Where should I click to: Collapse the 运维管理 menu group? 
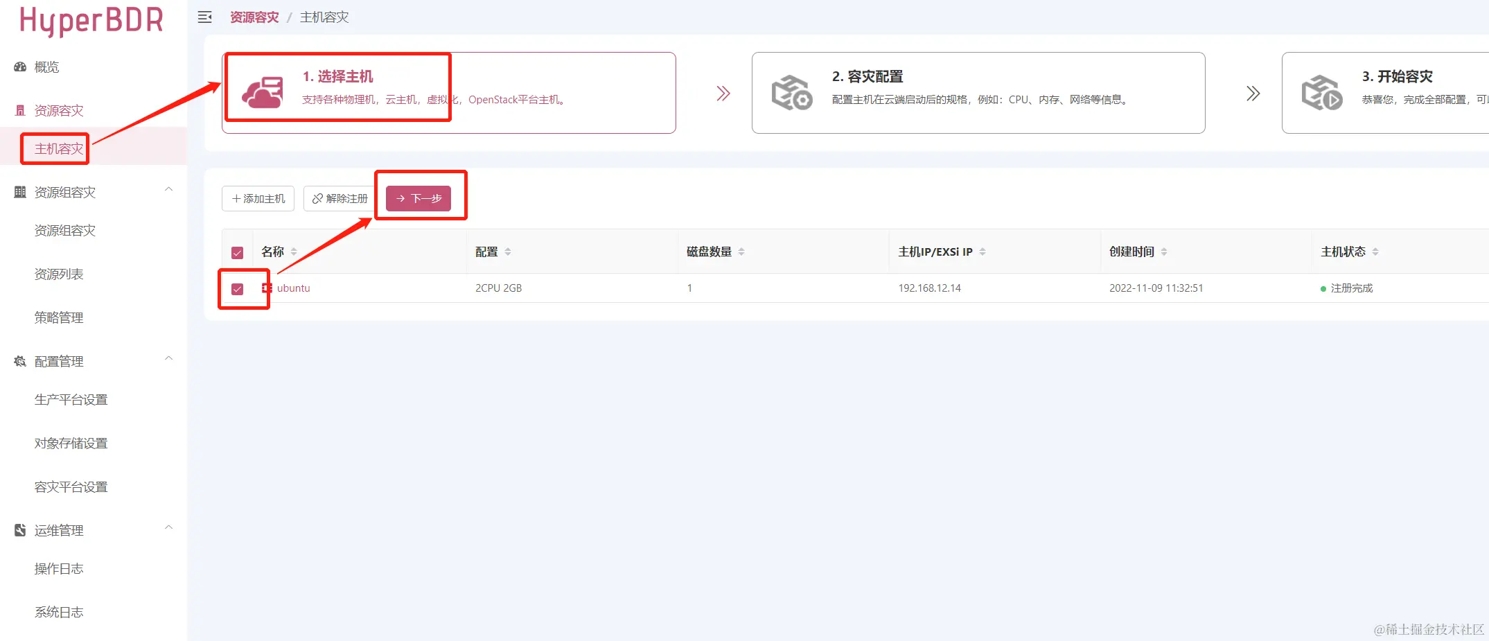(x=168, y=527)
